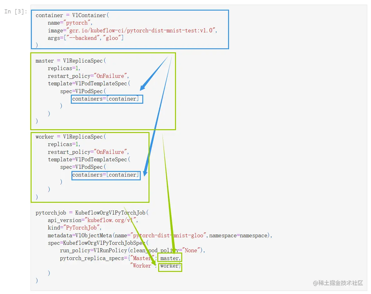The width and height of the screenshot is (371, 294).
Task: Click the 'master,' dictionary value
Action: (170, 258)
